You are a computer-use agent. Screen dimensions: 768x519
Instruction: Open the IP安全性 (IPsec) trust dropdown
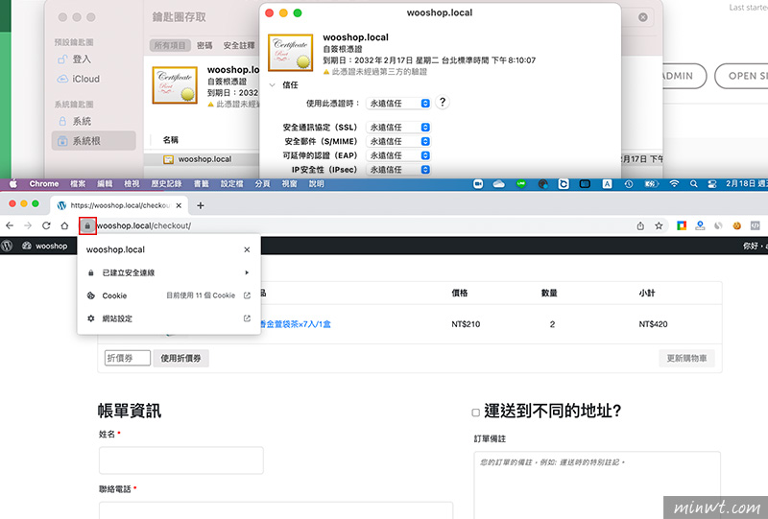(x=398, y=170)
